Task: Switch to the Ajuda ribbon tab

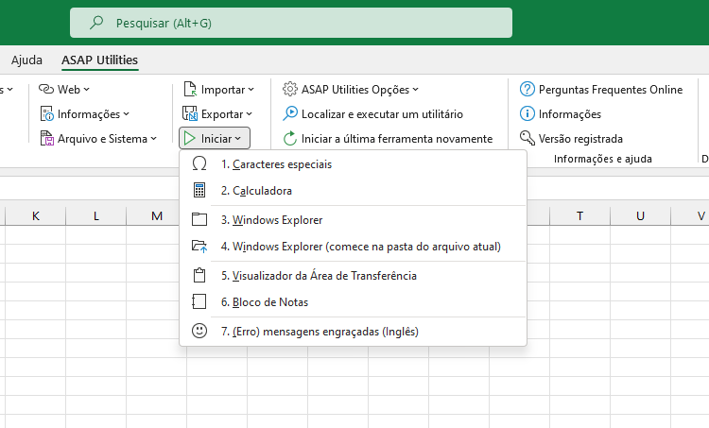Action: click(26, 60)
